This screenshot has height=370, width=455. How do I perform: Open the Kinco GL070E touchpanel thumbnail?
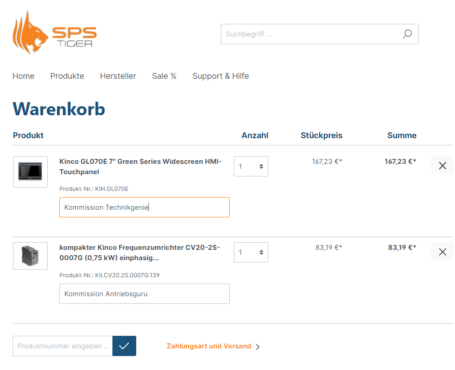[x=30, y=172]
